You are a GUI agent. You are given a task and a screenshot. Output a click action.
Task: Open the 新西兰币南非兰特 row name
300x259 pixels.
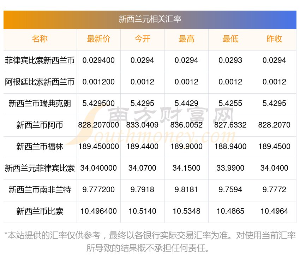click(40, 190)
